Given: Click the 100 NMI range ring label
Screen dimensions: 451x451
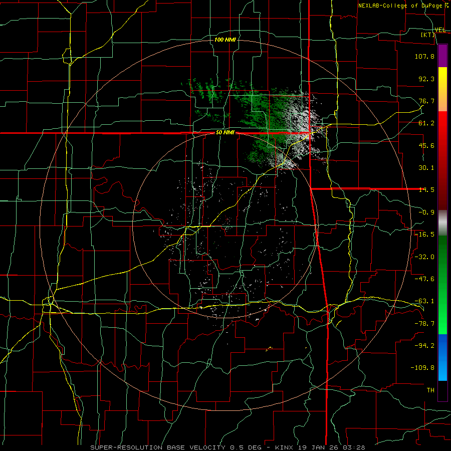Looking at the screenshot, I should [x=225, y=40].
